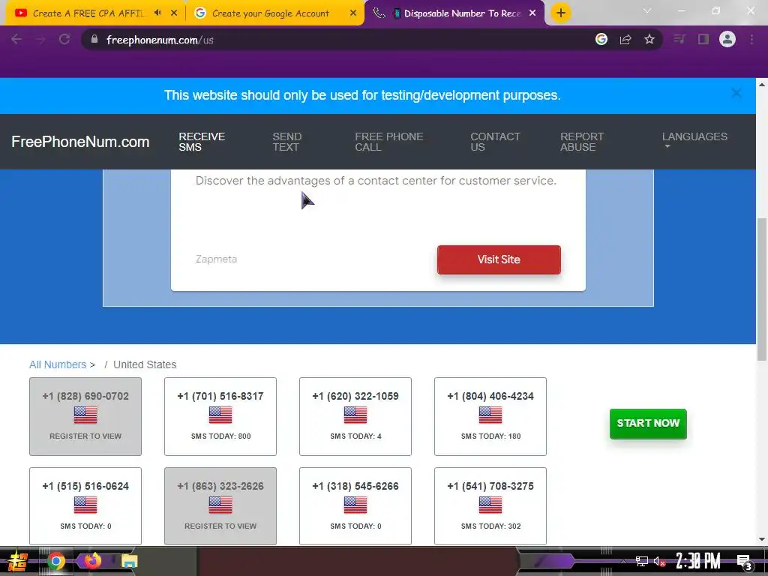Open notification center icon in taskbar

745,562
